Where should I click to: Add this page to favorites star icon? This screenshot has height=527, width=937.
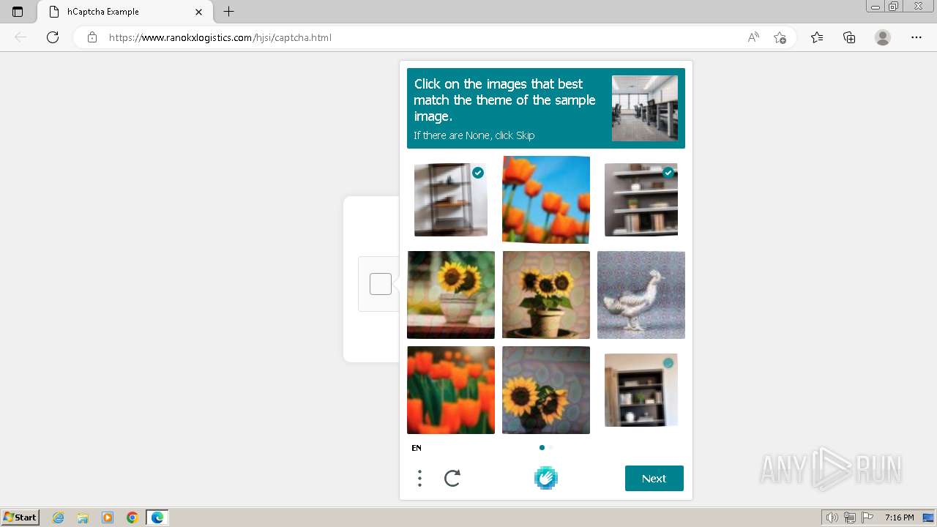tap(780, 37)
